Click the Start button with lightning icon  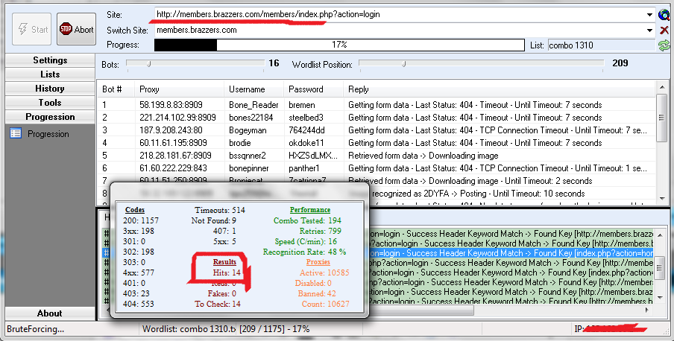(x=32, y=29)
